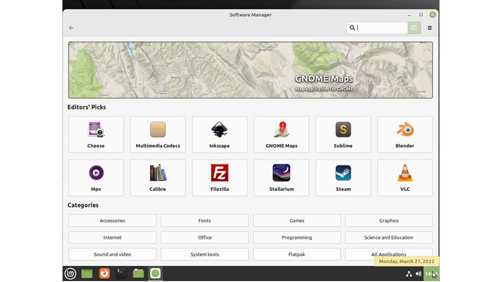Open the Stellarium app tile
Image resolution: width=502 pixels, height=282 pixels.
point(282,178)
